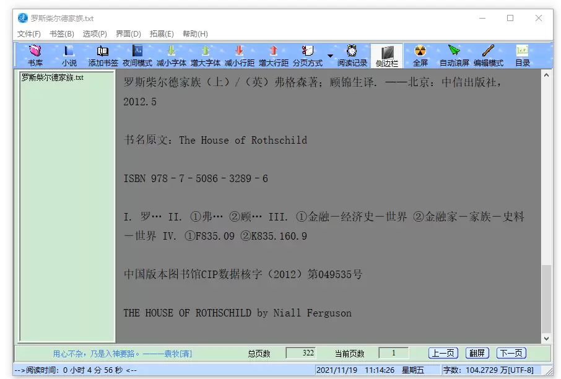561x379 pixels.
Task: Open 阅读记录 reading history
Action: (x=352, y=56)
